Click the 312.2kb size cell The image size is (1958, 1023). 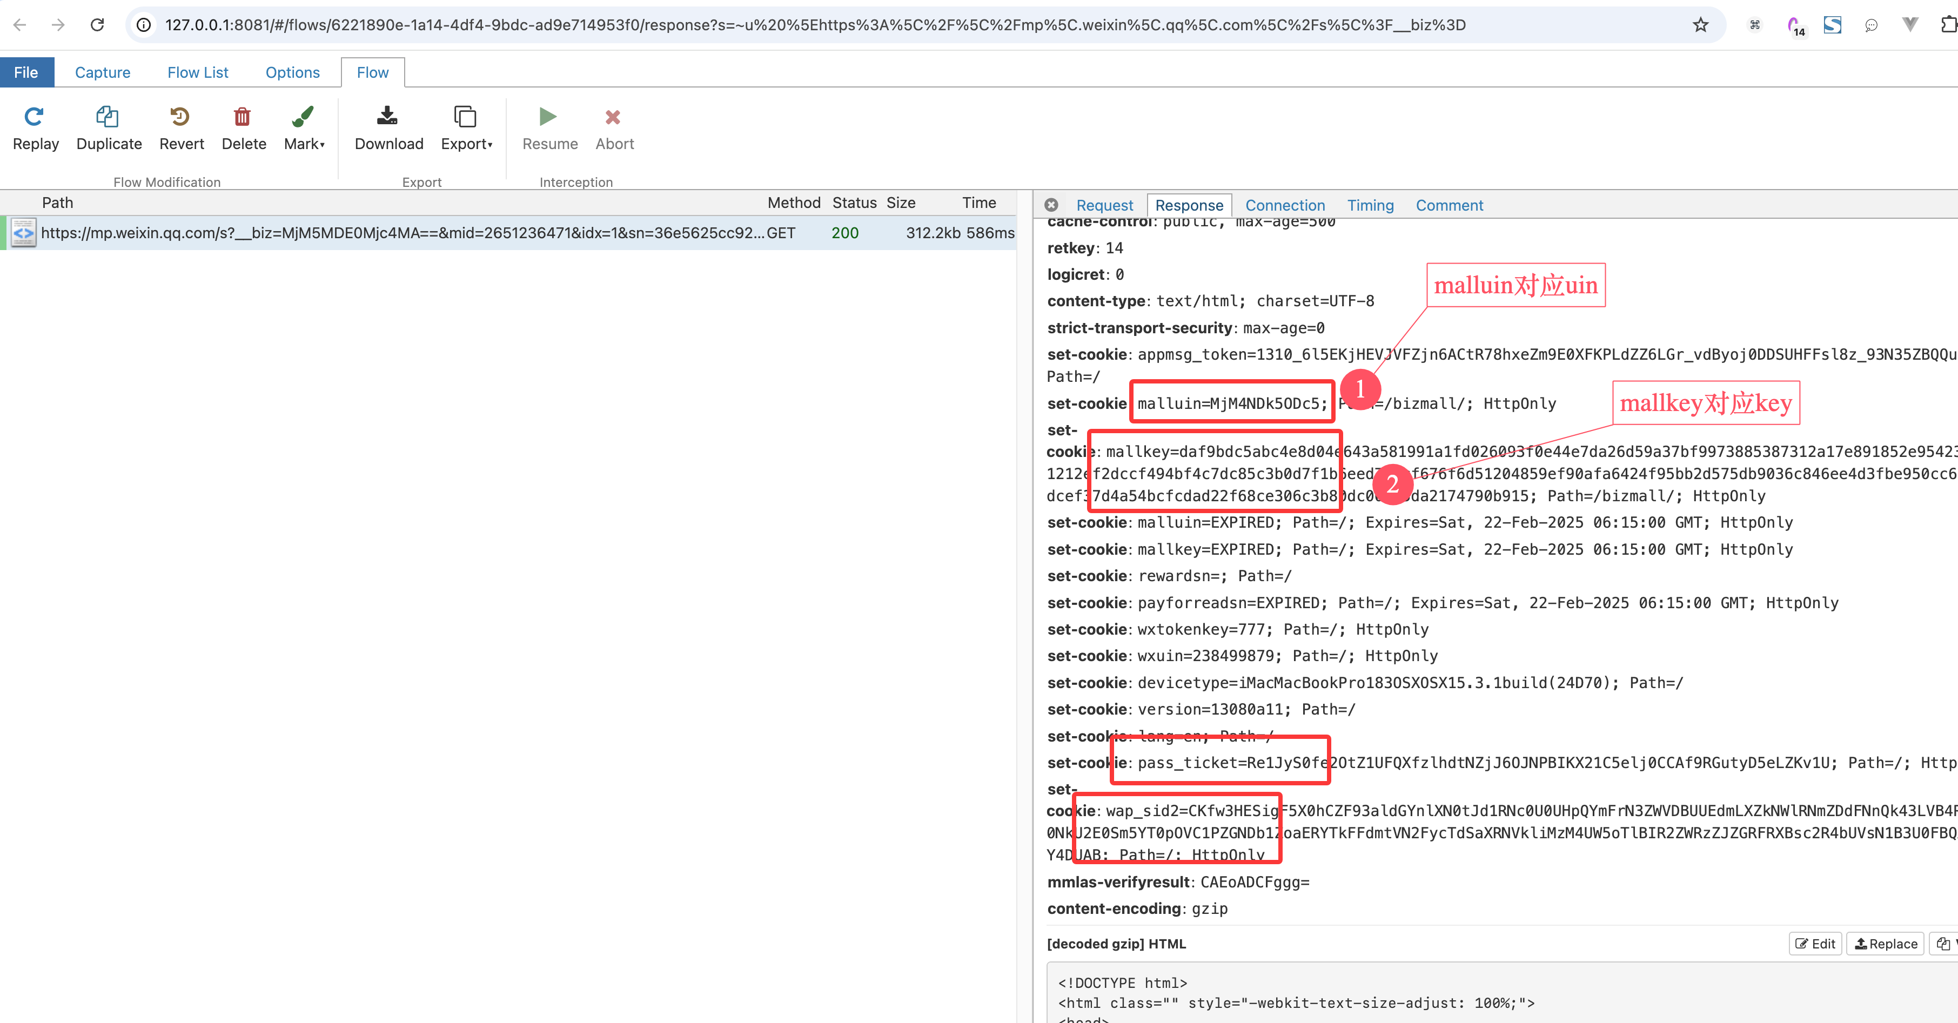[933, 233]
